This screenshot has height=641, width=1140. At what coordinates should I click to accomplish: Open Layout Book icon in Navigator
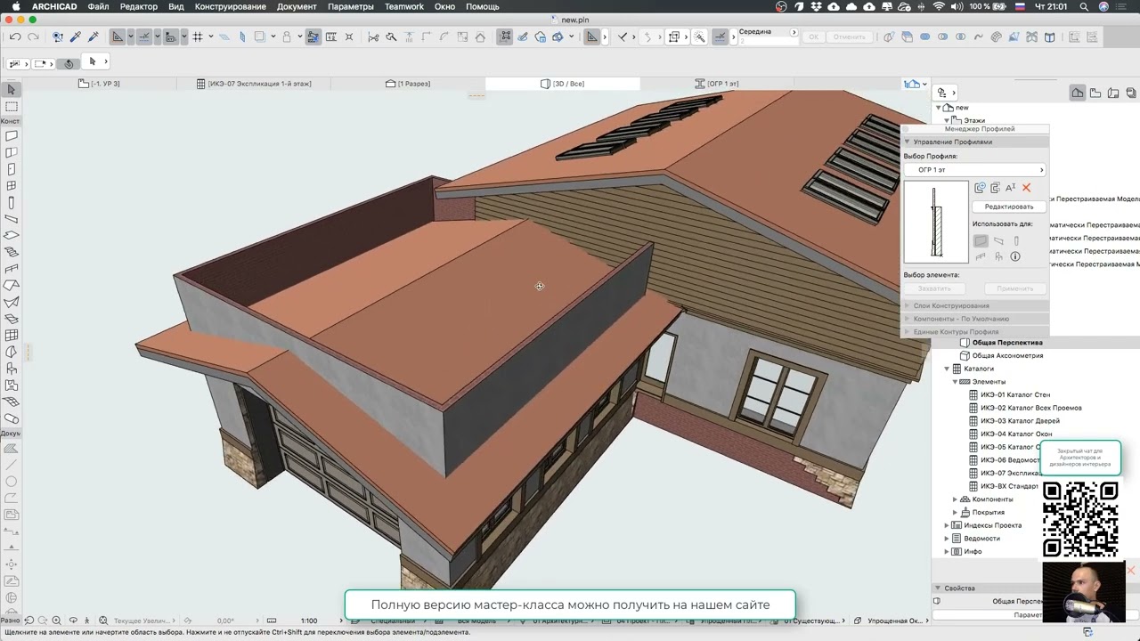pyautogui.click(x=1113, y=93)
